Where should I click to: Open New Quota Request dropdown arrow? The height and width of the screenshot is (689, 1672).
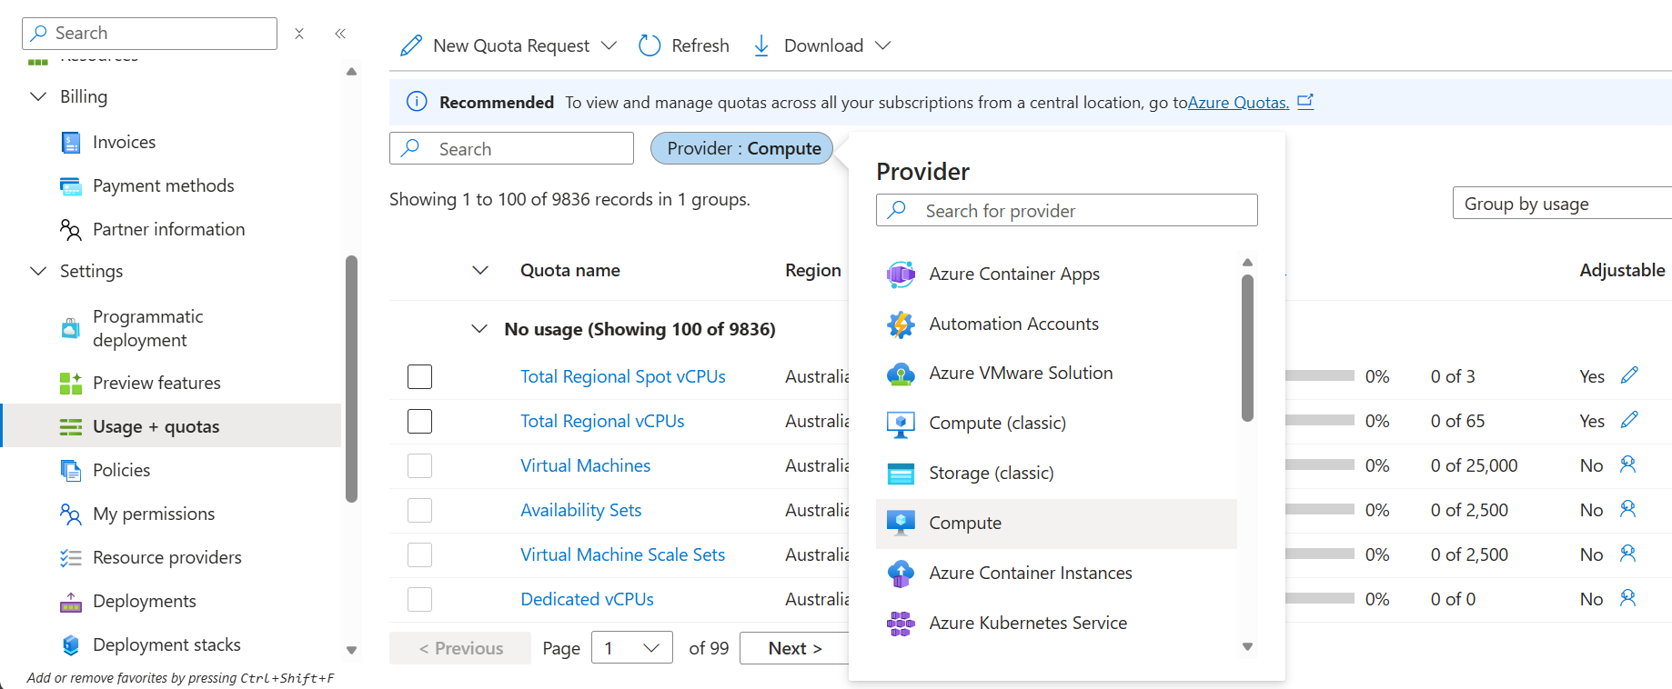pyautogui.click(x=609, y=45)
